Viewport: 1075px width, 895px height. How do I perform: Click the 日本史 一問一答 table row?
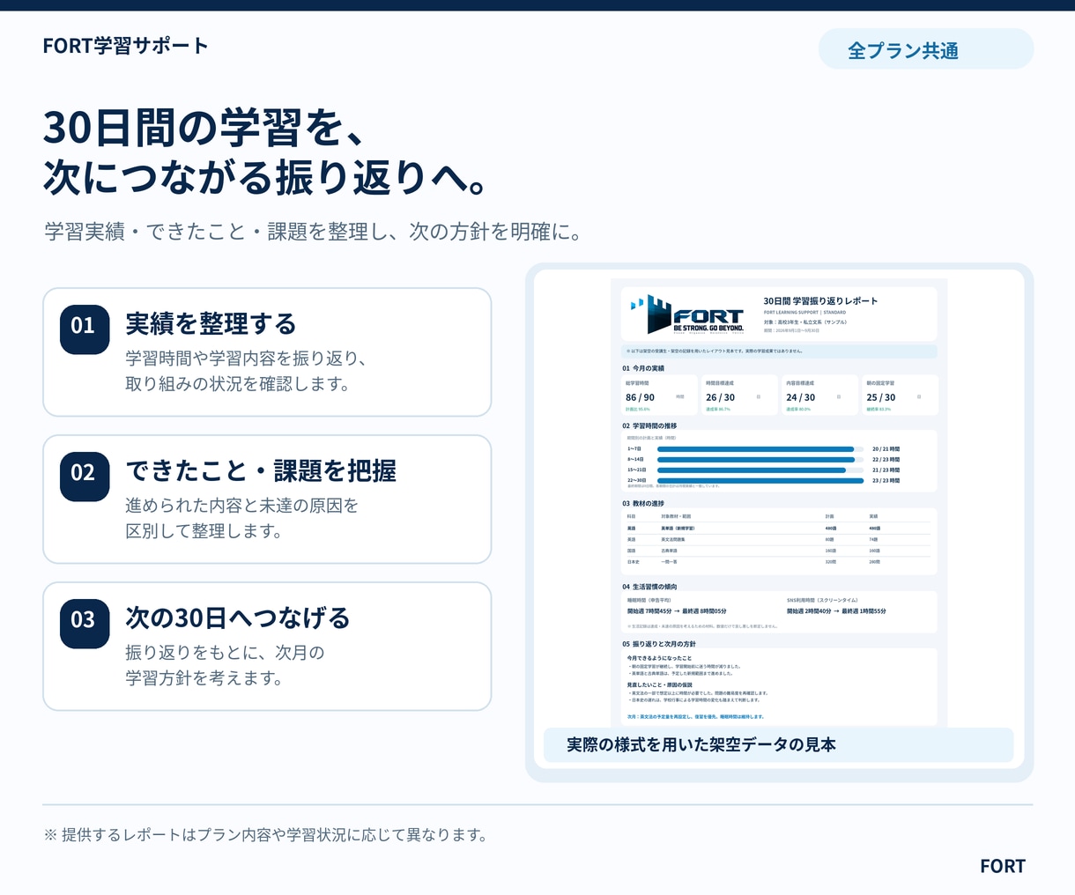point(778,562)
